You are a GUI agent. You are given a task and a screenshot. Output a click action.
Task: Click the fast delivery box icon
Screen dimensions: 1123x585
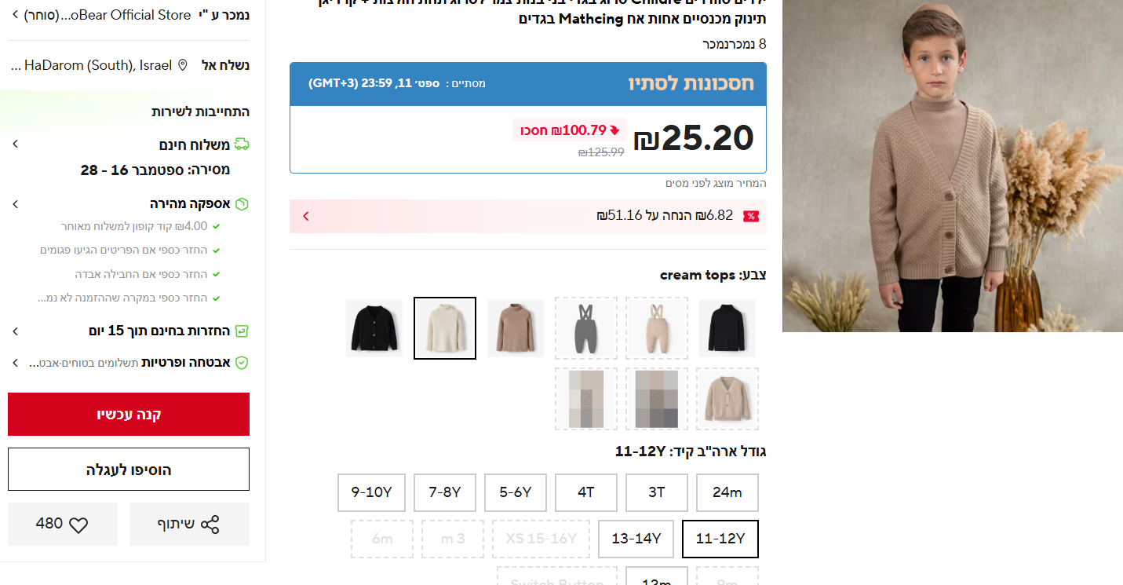[x=242, y=204]
